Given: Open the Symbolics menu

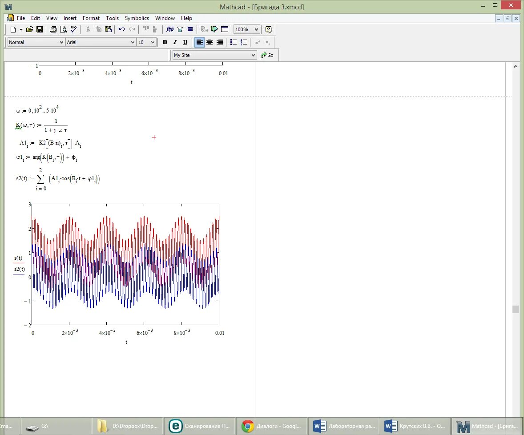Looking at the screenshot, I should pos(137,18).
